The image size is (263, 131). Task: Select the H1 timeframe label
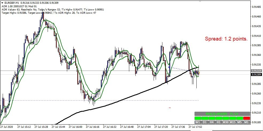(x=219, y=122)
